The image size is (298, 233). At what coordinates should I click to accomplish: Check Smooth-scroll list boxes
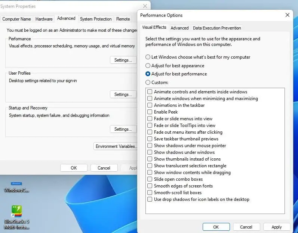[150, 193]
